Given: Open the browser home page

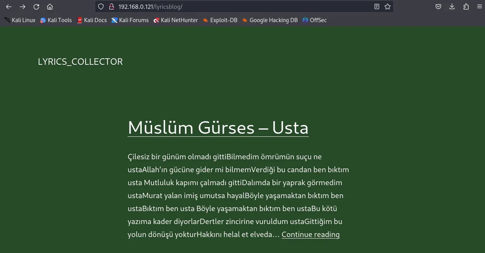Looking at the screenshot, I should pos(50,6).
